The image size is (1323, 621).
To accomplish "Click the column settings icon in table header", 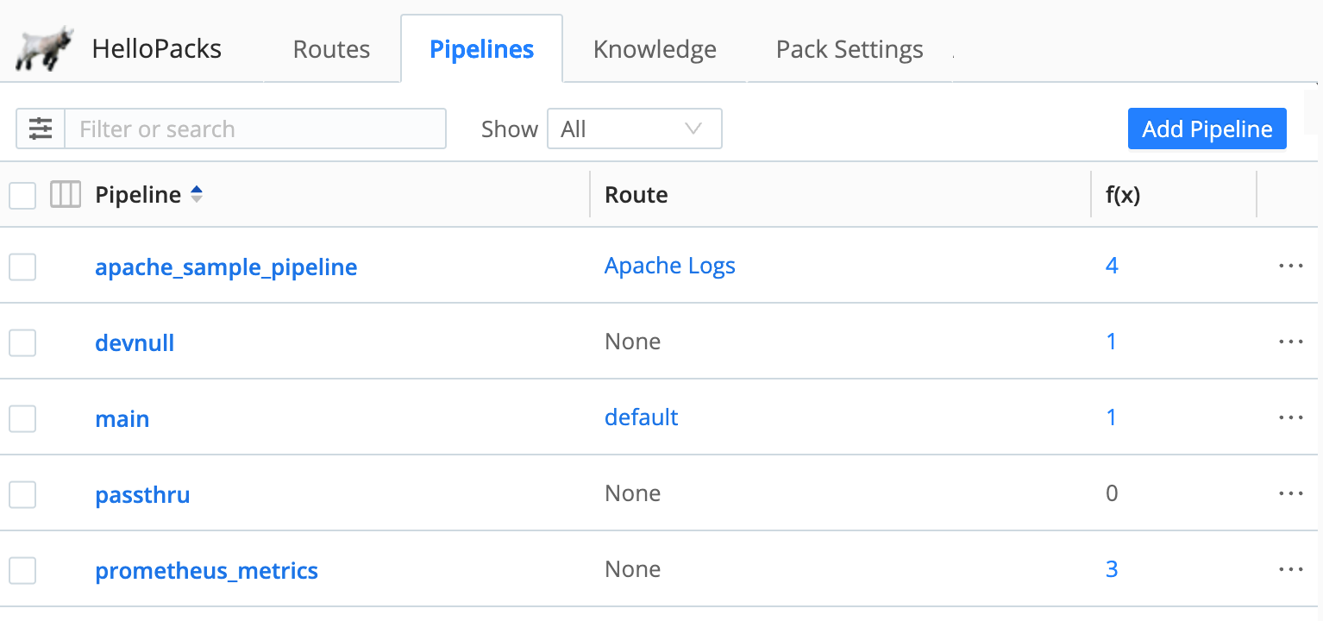I will point(65,194).
